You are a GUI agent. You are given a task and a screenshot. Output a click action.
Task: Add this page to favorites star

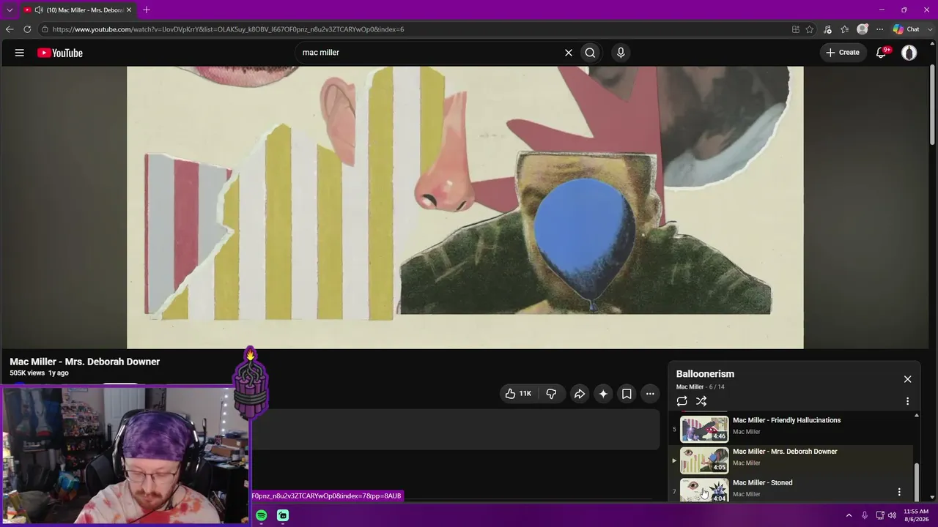tap(810, 29)
